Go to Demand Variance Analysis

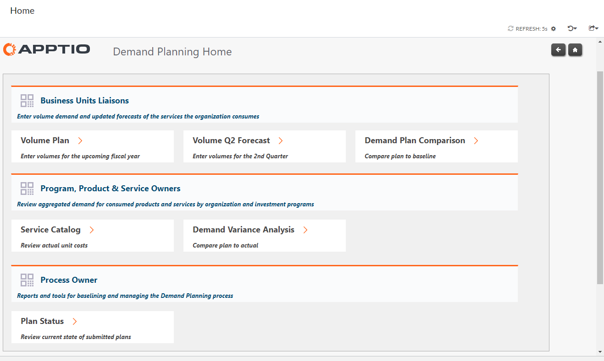pos(244,230)
